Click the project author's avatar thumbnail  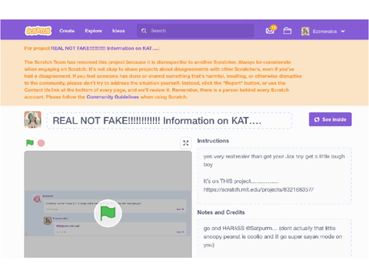33,119
